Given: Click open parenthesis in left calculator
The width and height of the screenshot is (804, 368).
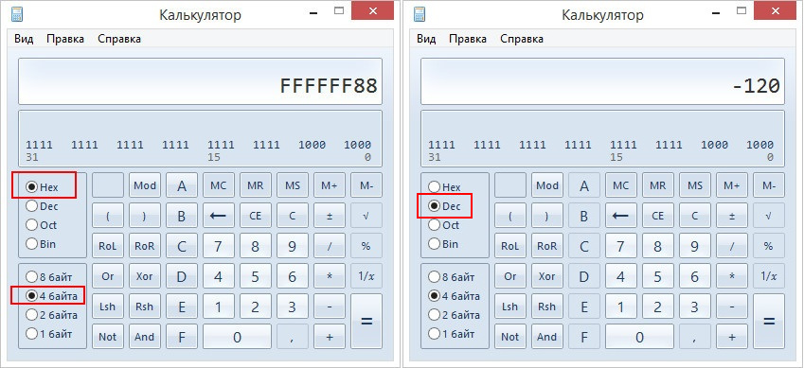Looking at the screenshot, I should 108,216.
